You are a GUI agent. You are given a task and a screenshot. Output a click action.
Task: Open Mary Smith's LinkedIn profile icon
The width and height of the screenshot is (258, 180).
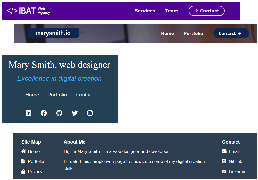(x=28, y=113)
